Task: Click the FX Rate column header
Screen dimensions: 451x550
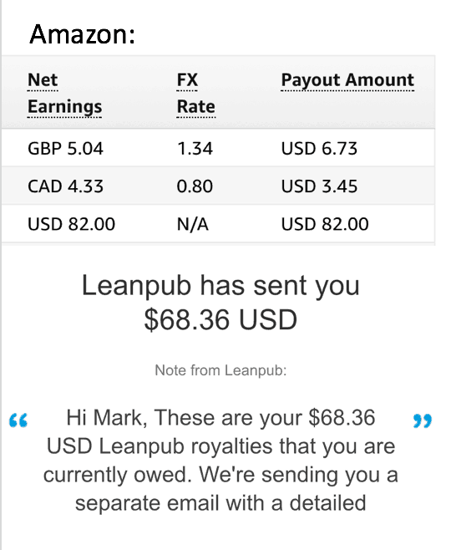Action: point(196,93)
